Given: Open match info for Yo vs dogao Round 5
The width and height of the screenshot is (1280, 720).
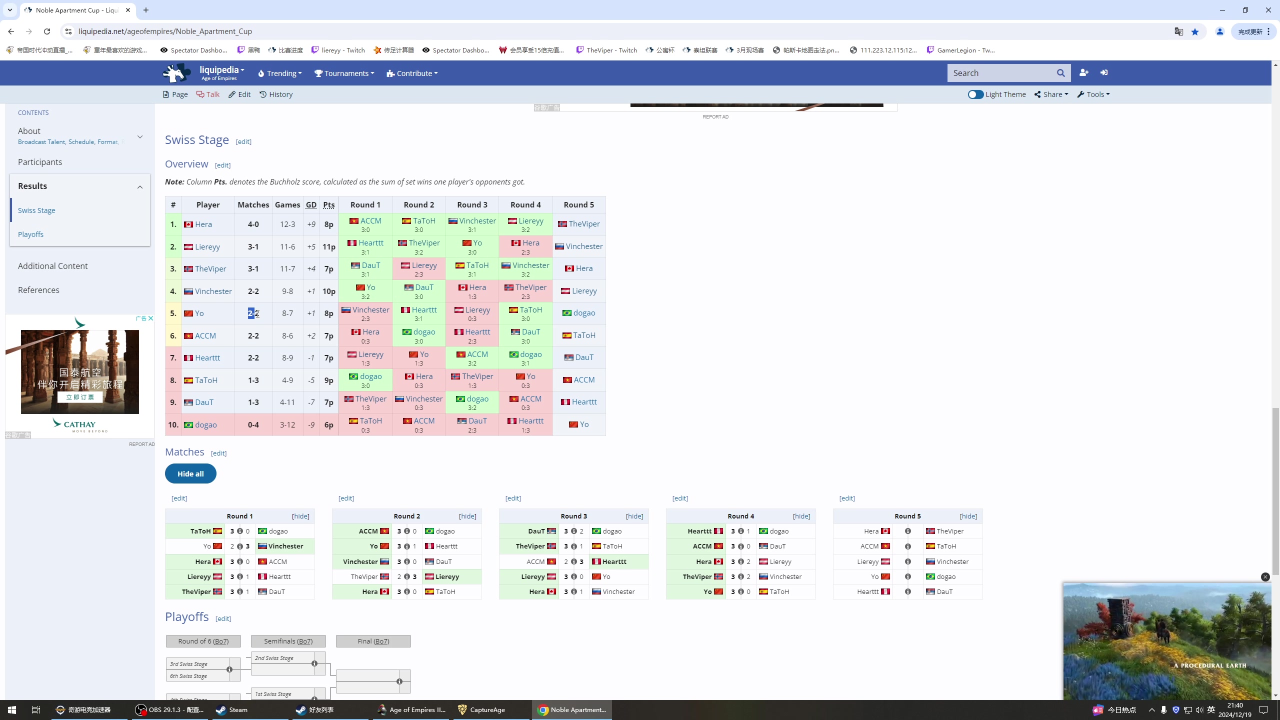Looking at the screenshot, I should (x=907, y=576).
